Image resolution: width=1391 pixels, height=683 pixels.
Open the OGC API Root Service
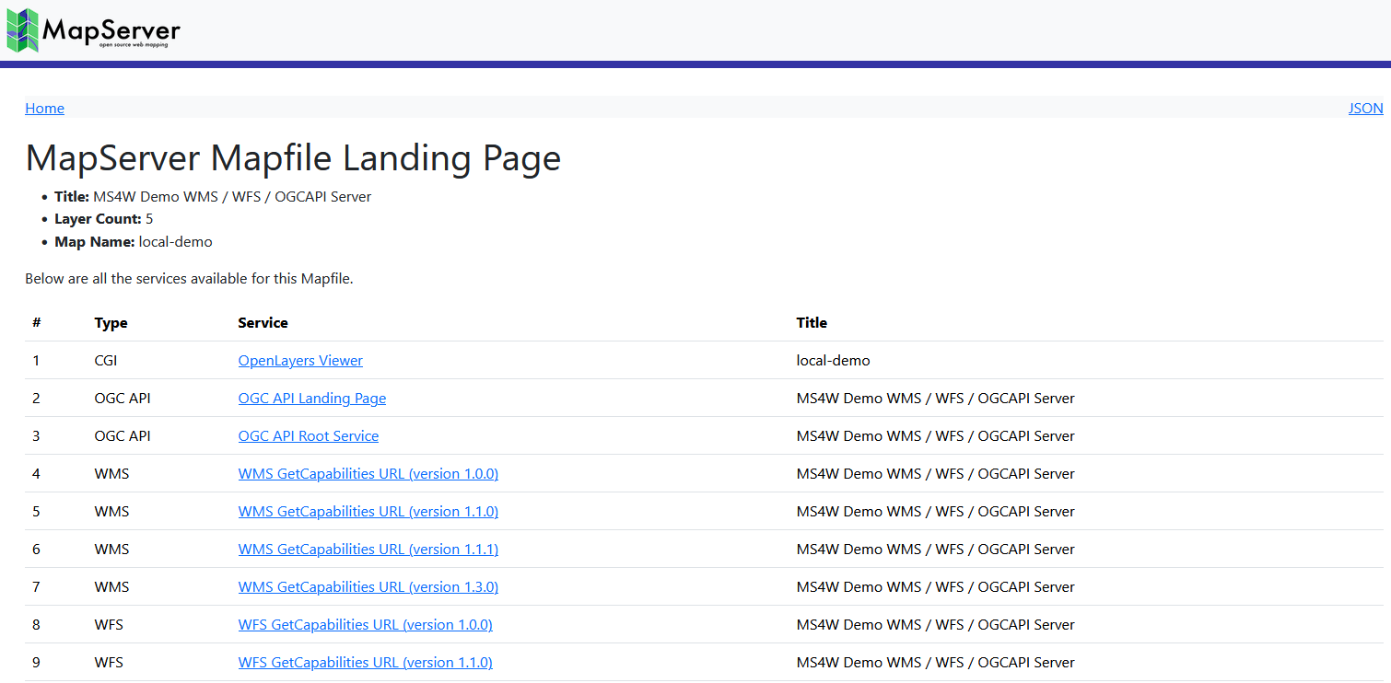pyautogui.click(x=308, y=435)
